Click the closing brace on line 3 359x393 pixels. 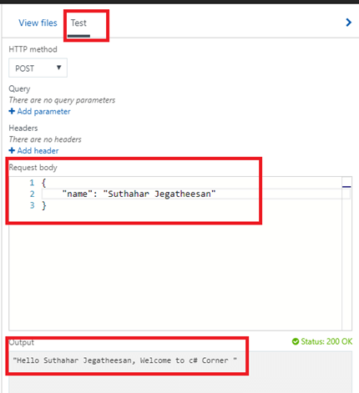point(44,205)
